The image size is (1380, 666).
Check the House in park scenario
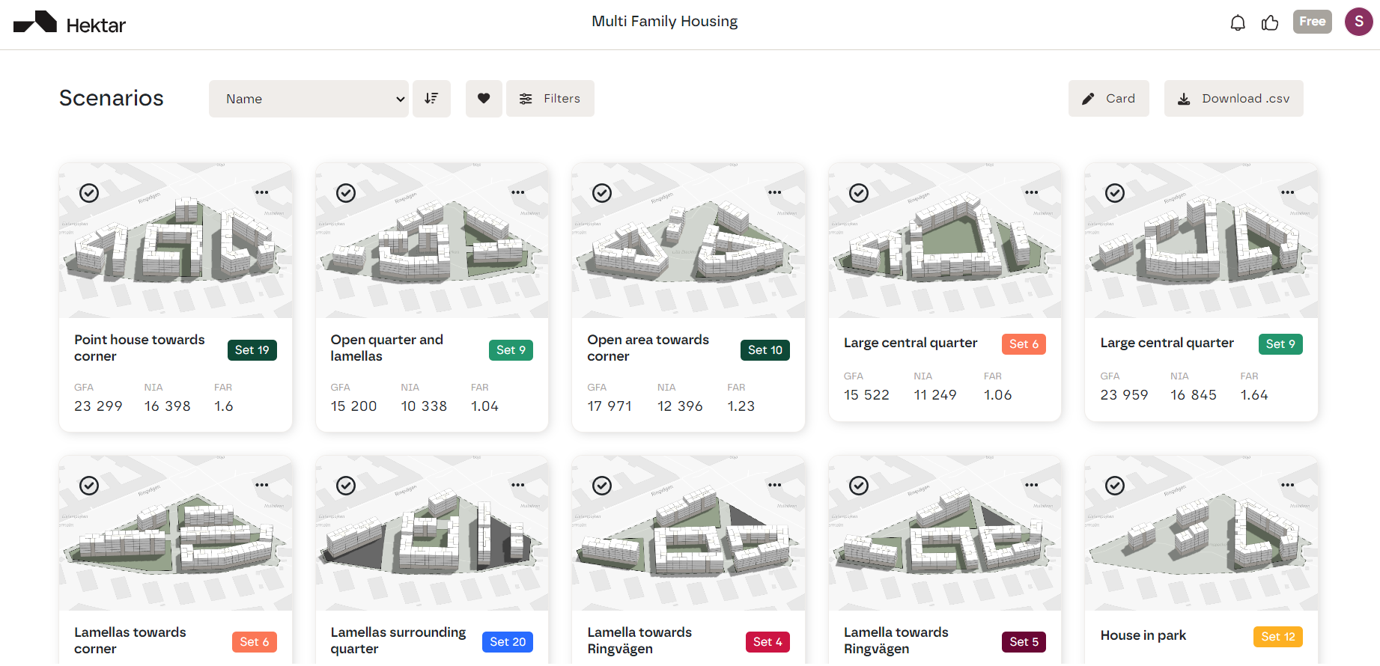tap(1115, 486)
